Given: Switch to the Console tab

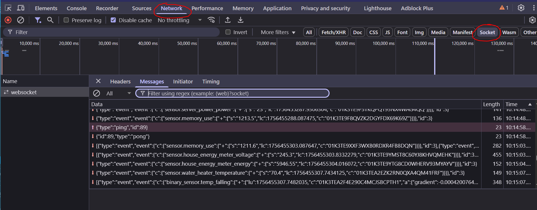Looking at the screenshot, I should point(77,8).
